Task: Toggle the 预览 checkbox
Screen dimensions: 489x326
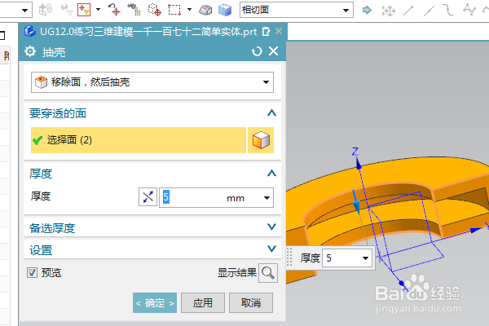Action: pyautogui.click(x=32, y=273)
